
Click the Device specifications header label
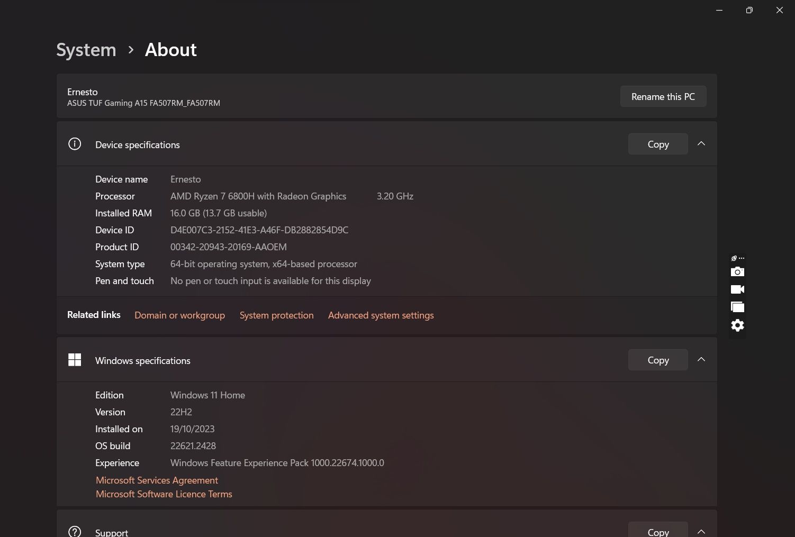138,144
